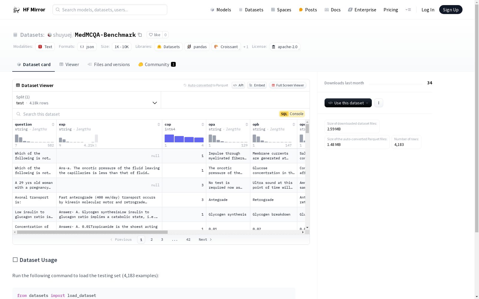Select the pandas library tag
The width and height of the screenshot is (479, 299).
[x=197, y=47]
